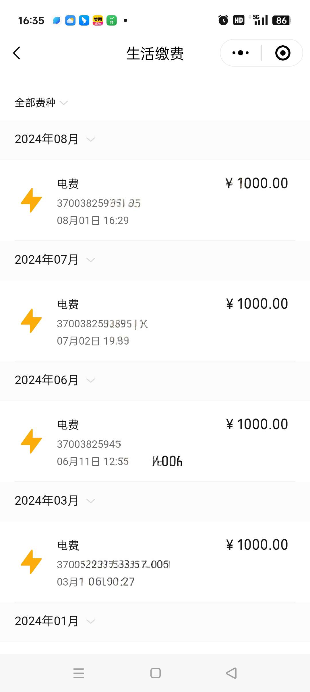
Task: Expand the 2024年06月 month selector
Action: coord(55,380)
